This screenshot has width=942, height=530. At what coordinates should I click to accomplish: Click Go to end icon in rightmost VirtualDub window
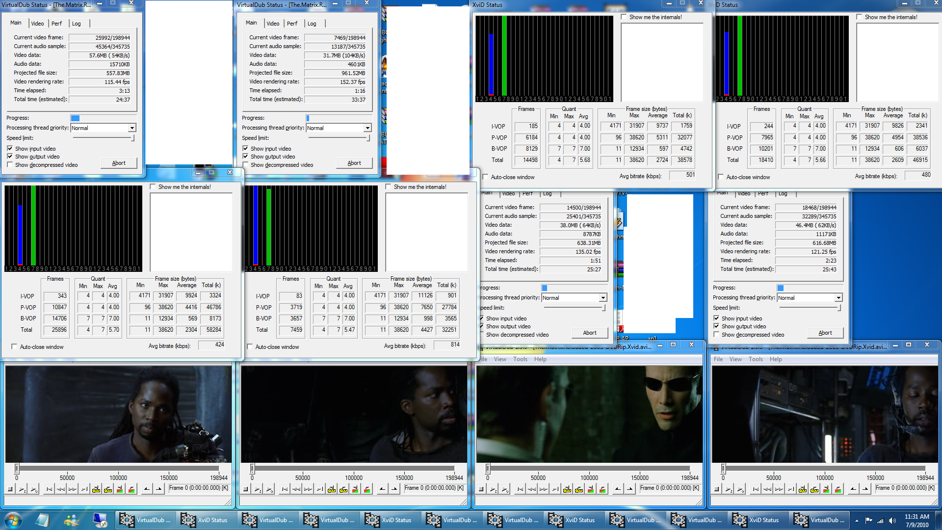pyautogui.click(x=791, y=489)
